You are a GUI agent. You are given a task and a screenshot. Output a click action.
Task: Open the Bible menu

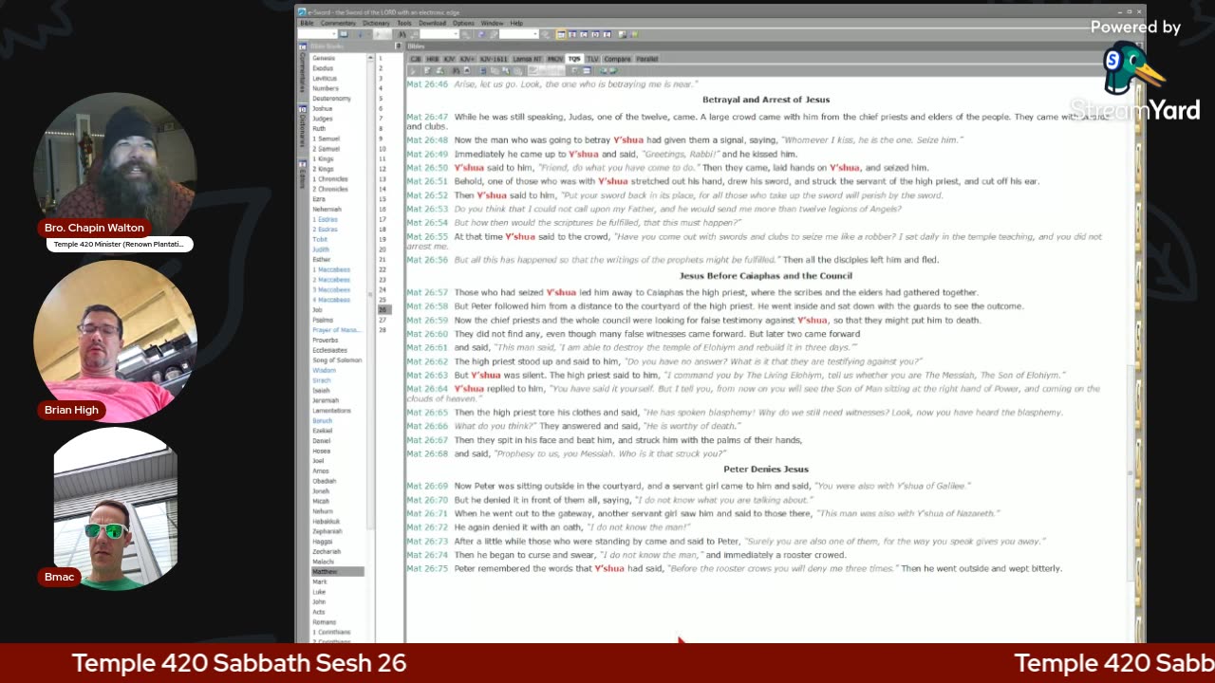click(x=307, y=23)
